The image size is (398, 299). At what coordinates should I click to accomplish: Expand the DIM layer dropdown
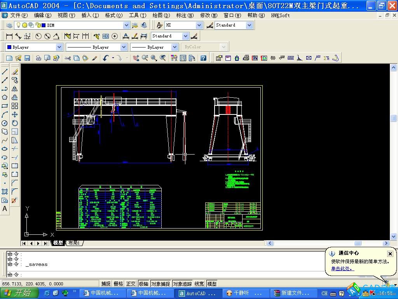click(x=126, y=25)
